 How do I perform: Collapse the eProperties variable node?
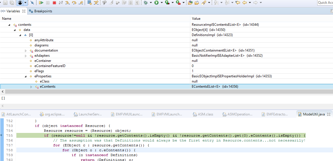[x=26, y=76]
